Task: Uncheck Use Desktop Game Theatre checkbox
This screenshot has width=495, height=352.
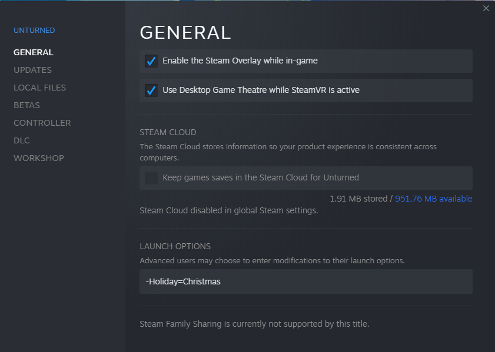Action: [x=152, y=90]
